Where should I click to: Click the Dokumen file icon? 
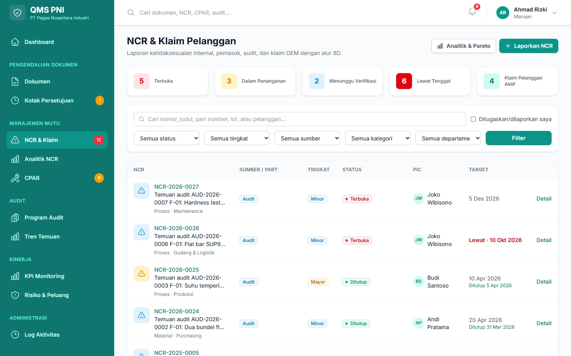click(x=15, y=81)
